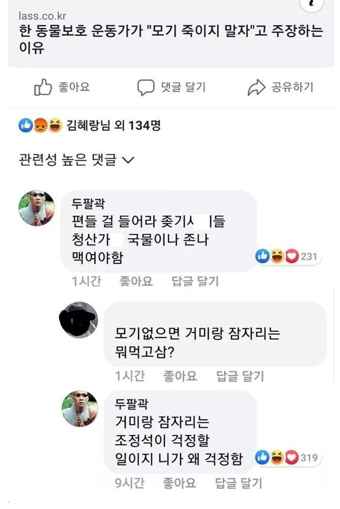Click the share arrow icon
The image size is (340, 509).
[256, 88]
